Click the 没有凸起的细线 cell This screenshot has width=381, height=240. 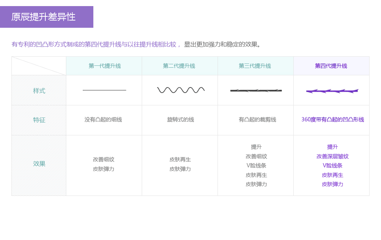pos(104,120)
